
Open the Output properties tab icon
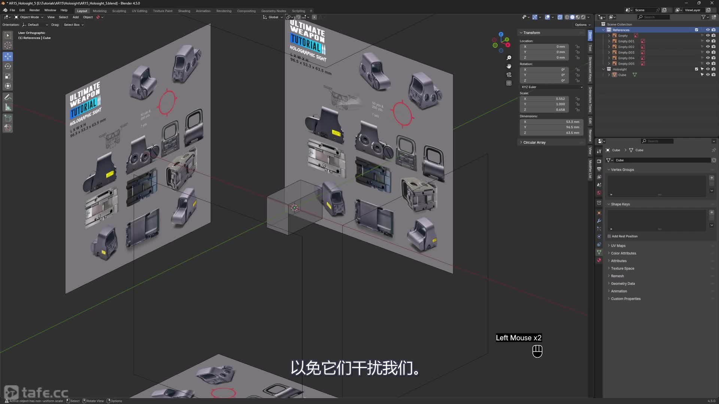[599, 169]
